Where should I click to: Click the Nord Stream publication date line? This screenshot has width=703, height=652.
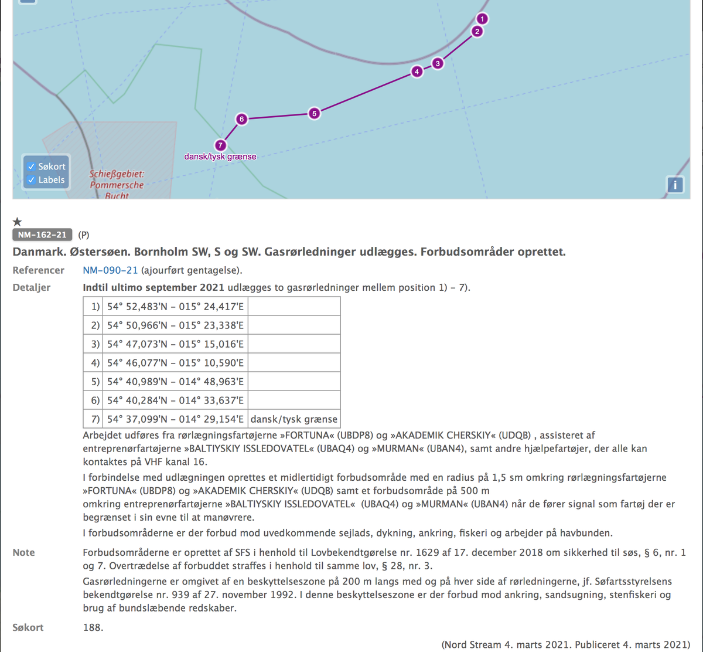(565, 644)
